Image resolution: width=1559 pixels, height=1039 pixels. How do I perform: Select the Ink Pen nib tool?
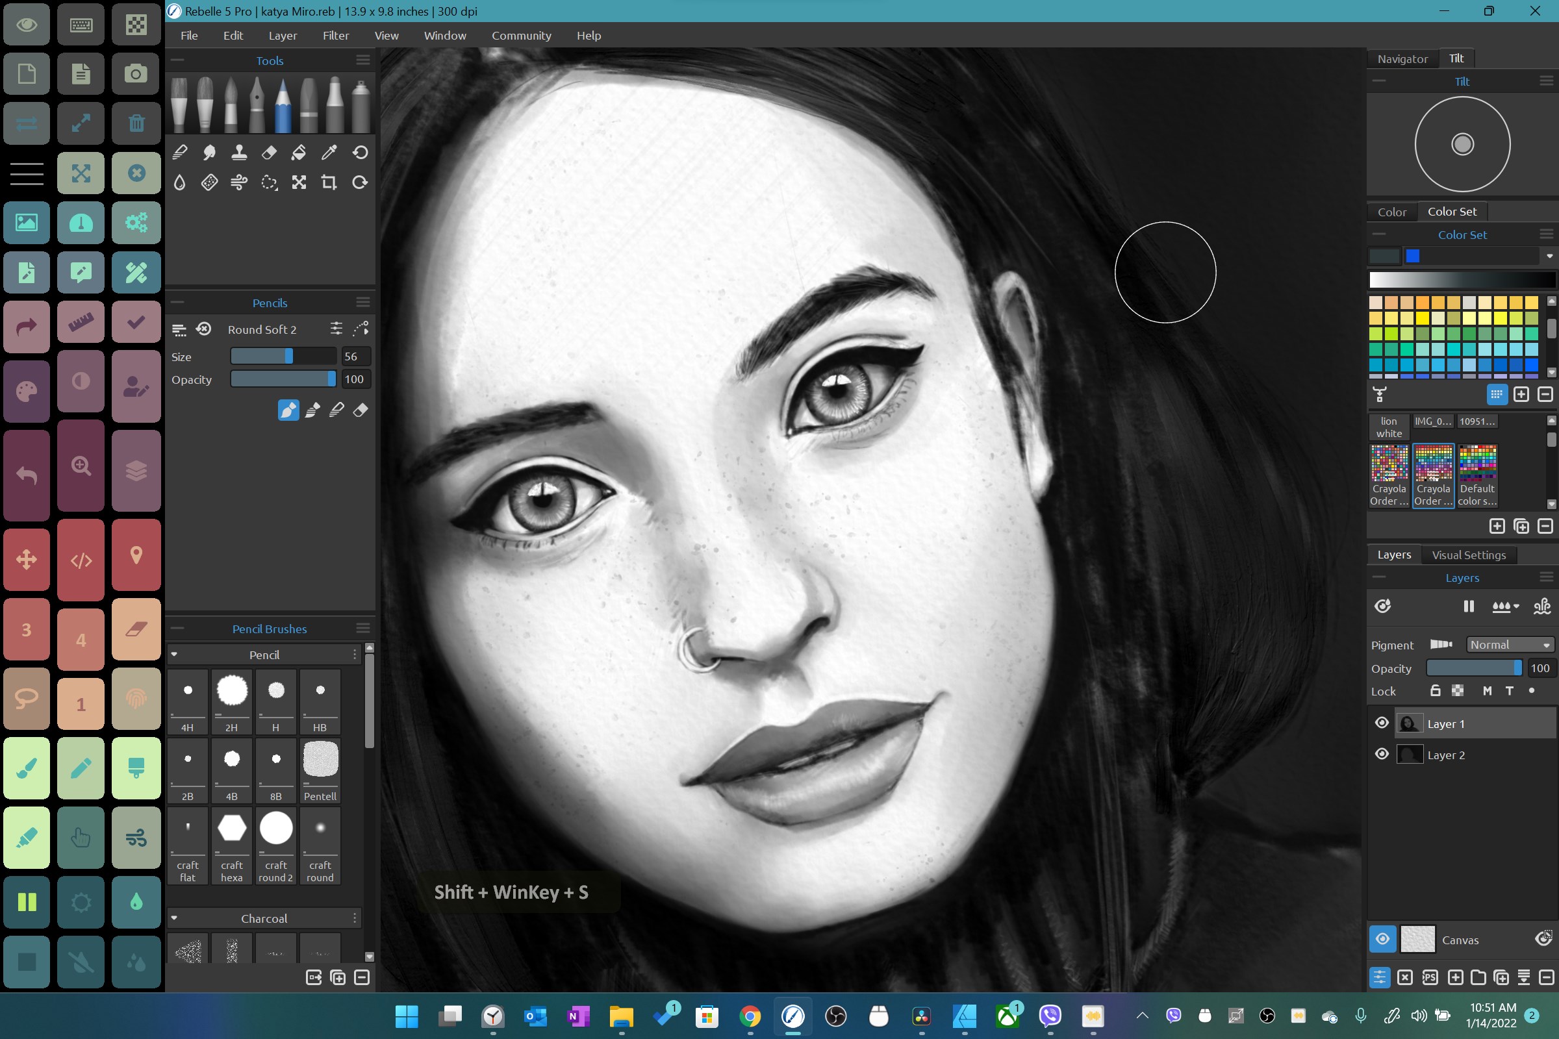[257, 105]
